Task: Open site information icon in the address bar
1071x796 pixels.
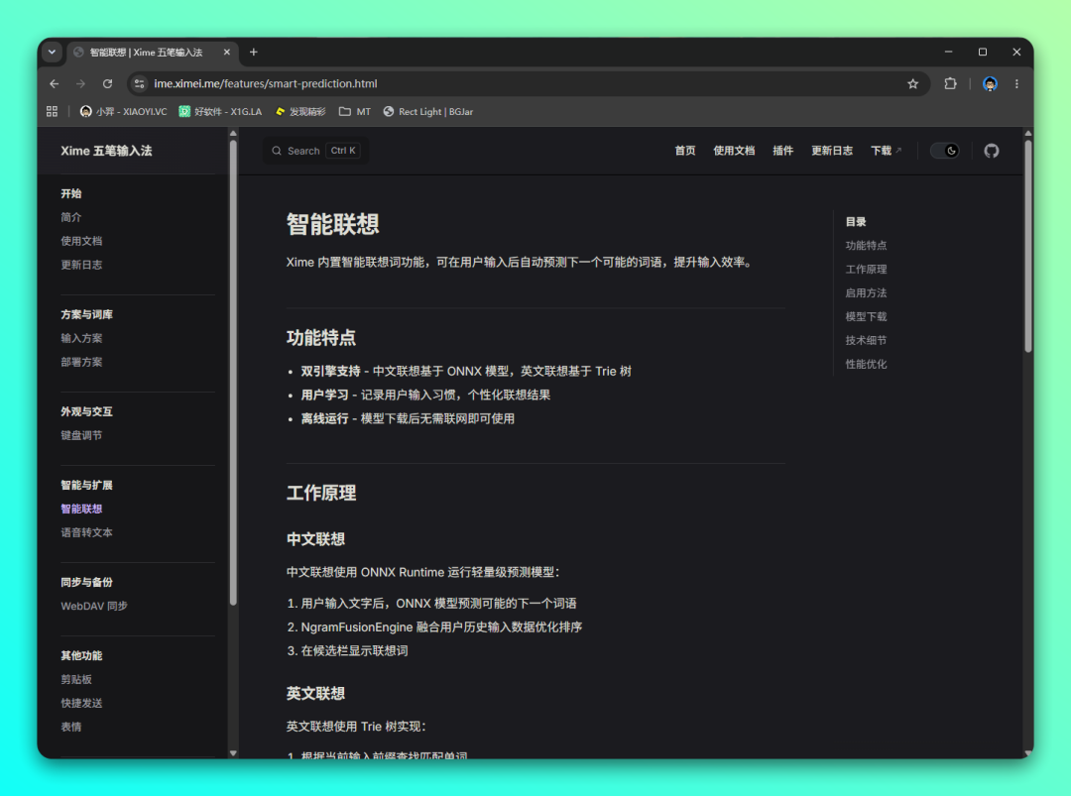Action: [x=140, y=84]
